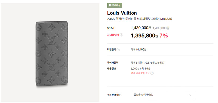Click the red 7% discount rate

pyautogui.click(x=164, y=36)
